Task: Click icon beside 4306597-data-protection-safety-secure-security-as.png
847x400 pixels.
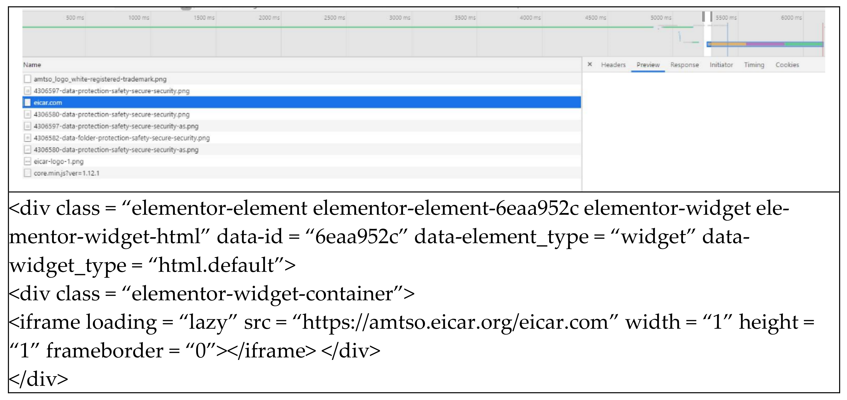Action: tap(28, 126)
